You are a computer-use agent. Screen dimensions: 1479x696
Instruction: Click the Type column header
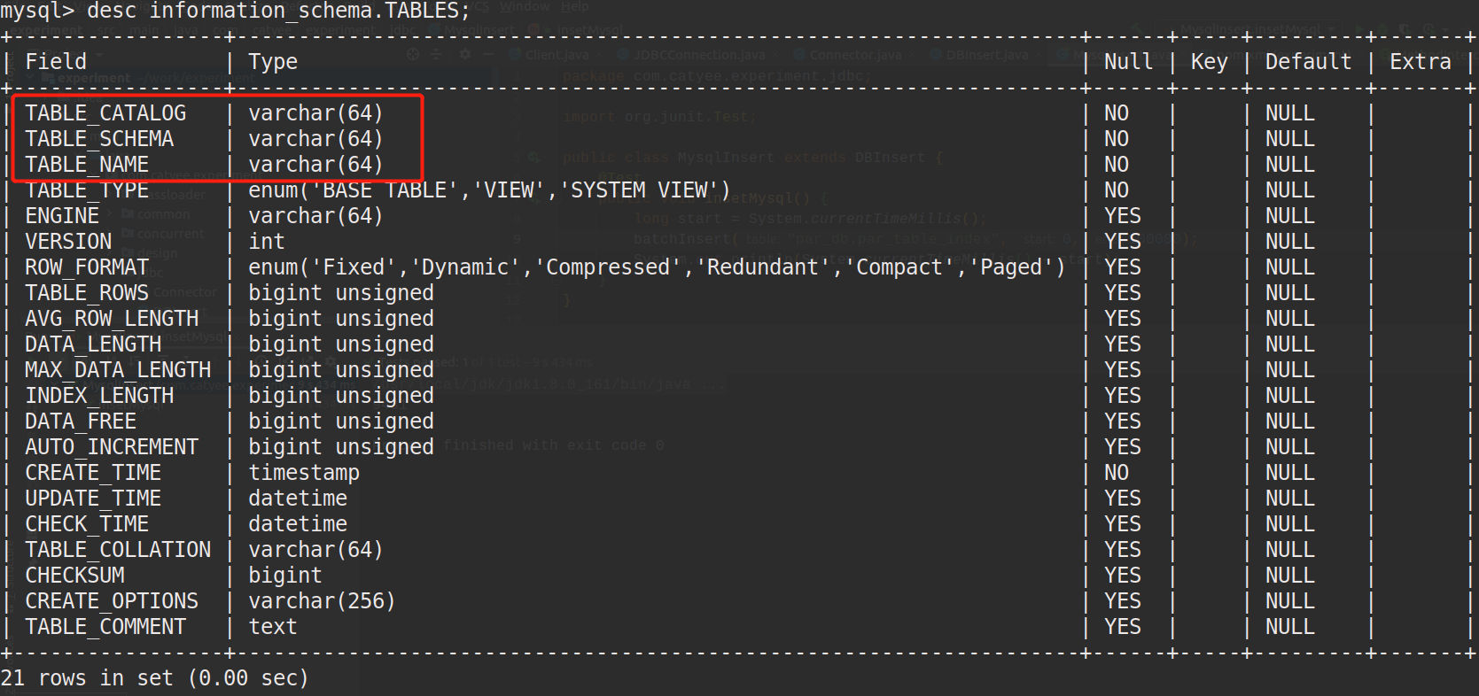point(273,62)
